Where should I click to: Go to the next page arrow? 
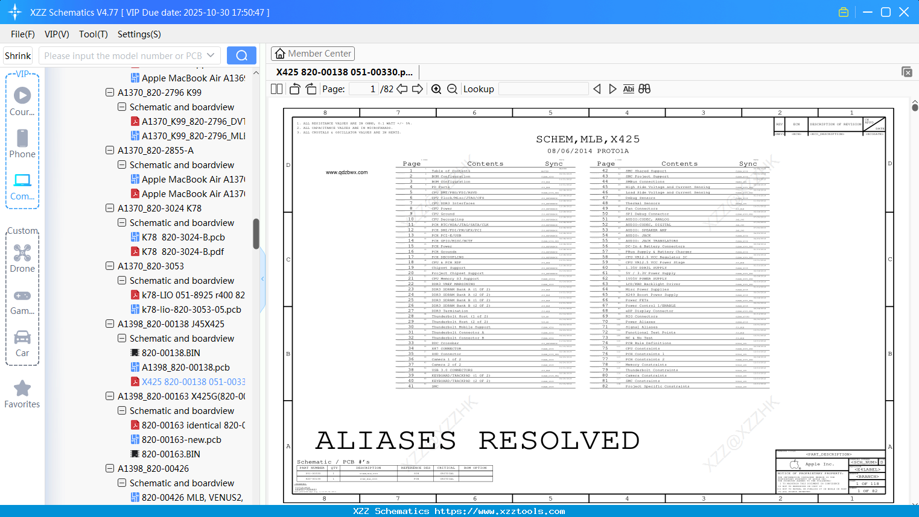tap(418, 89)
